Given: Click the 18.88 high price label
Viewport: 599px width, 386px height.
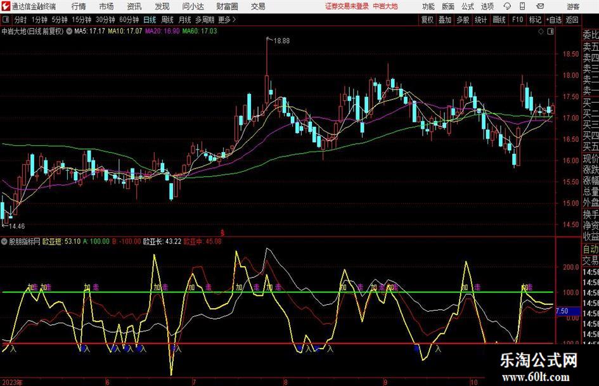Looking at the screenshot, I should (281, 41).
